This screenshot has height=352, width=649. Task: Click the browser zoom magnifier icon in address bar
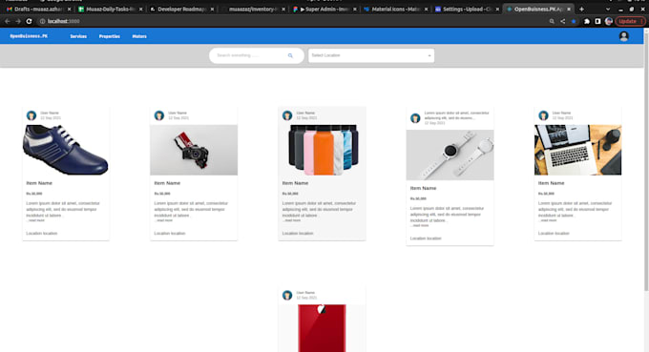pyautogui.click(x=552, y=21)
